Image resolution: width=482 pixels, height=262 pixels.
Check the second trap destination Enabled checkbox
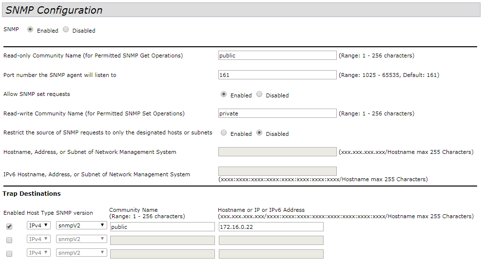(9, 240)
